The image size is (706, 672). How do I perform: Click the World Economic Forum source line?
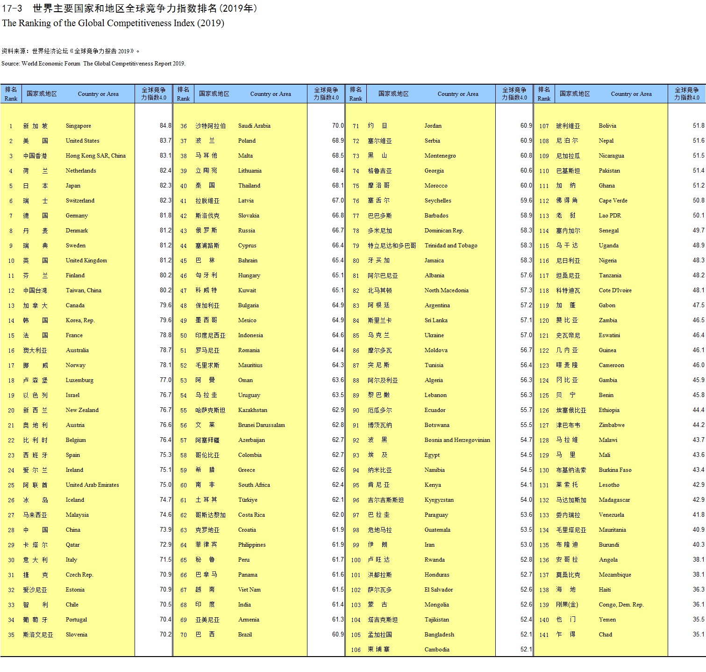point(93,64)
